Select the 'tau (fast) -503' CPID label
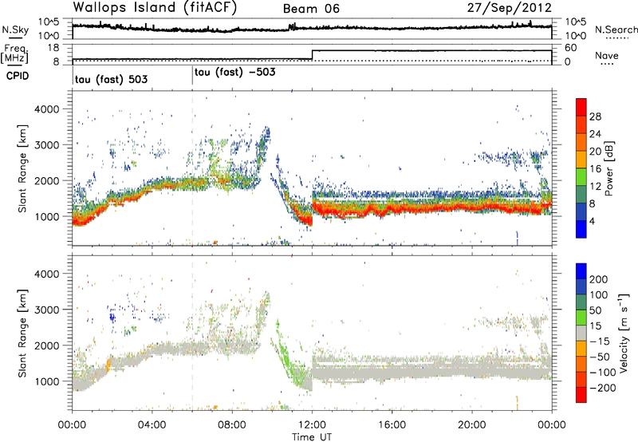 coord(234,73)
